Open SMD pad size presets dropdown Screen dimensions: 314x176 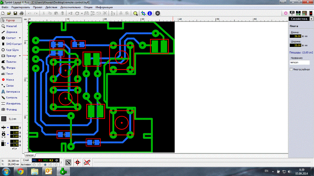(x=8, y=143)
